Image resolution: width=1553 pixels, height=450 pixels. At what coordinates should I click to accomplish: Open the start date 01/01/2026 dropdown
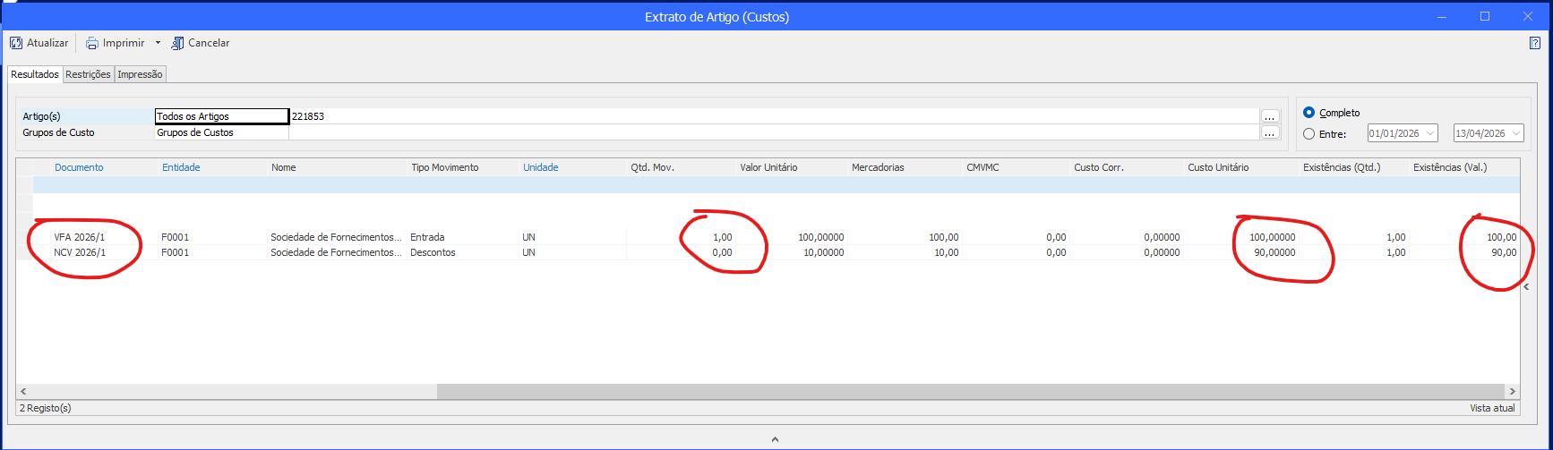coord(1429,133)
